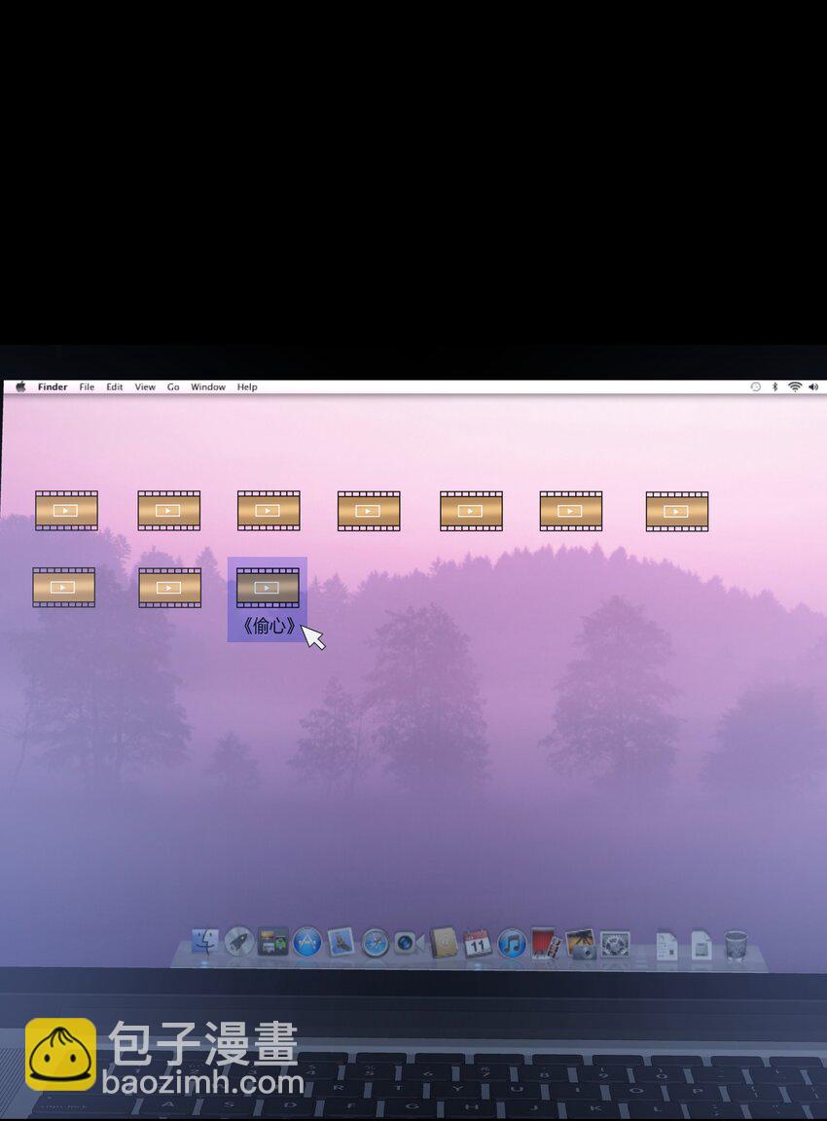Open the Apple menu

coord(20,387)
